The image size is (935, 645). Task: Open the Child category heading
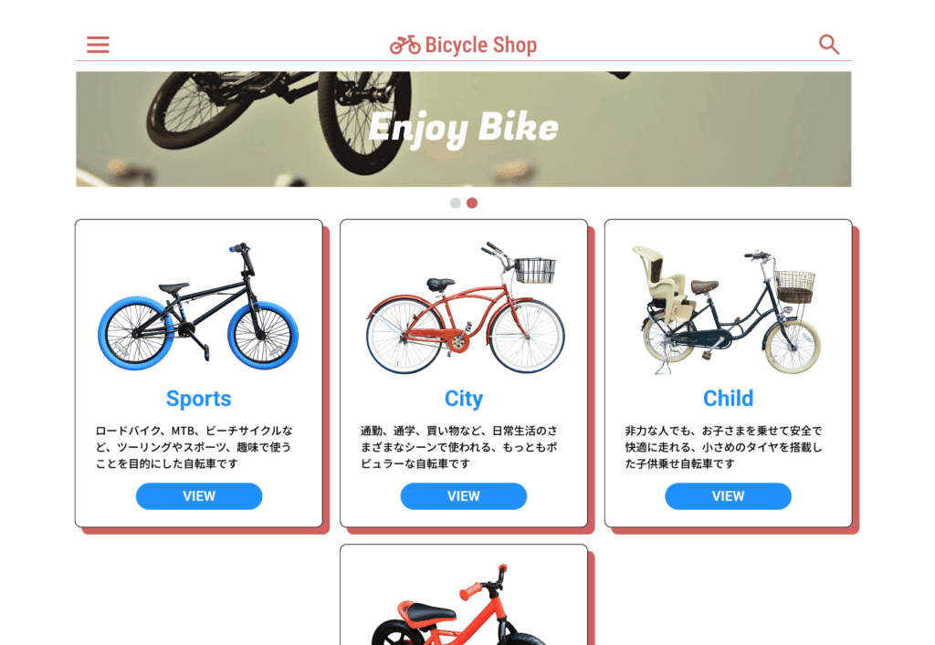tap(728, 399)
